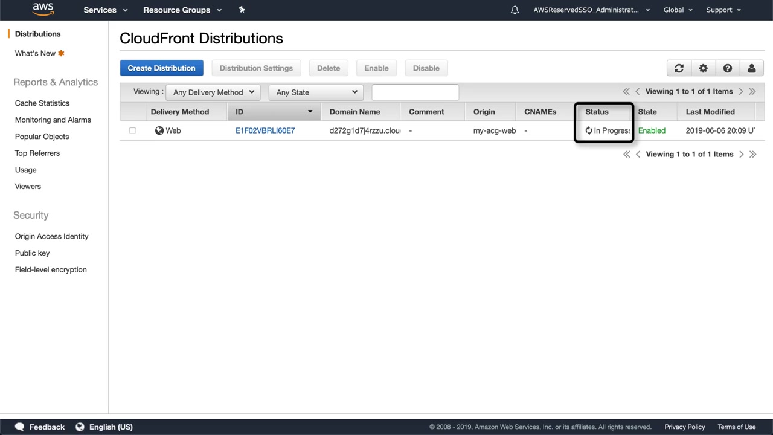
Task: Go to first page in bottom pager
Action: coord(627,155)
